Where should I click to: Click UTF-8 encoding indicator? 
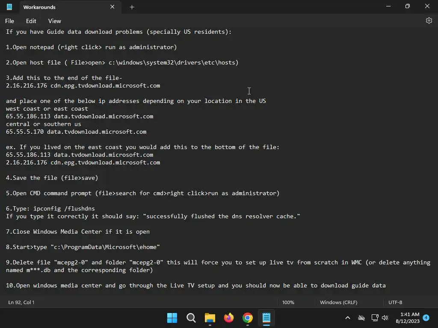click(395, 302)
